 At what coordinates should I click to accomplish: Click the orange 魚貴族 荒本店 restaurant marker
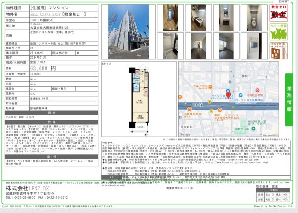coord(189,109)
